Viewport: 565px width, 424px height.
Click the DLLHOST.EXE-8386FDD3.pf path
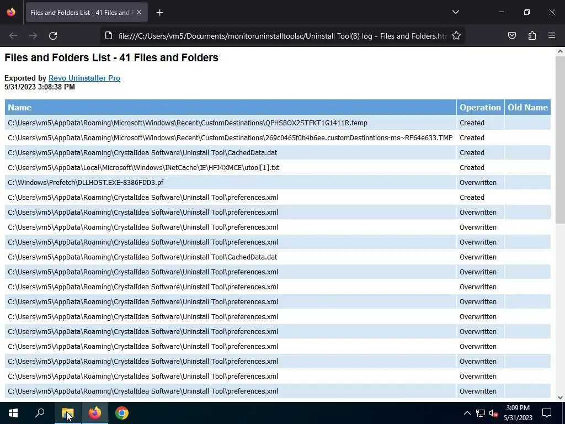click(x=86, y=182)
